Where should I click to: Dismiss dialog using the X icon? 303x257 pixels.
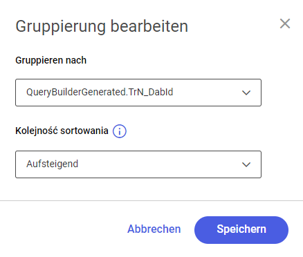click(x=285, y=23)
